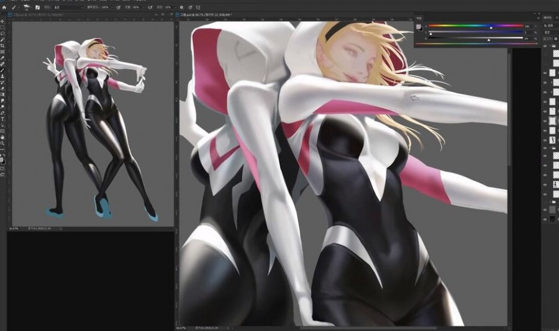
Task: Click the Hue value field
Action: click(527, 26)
